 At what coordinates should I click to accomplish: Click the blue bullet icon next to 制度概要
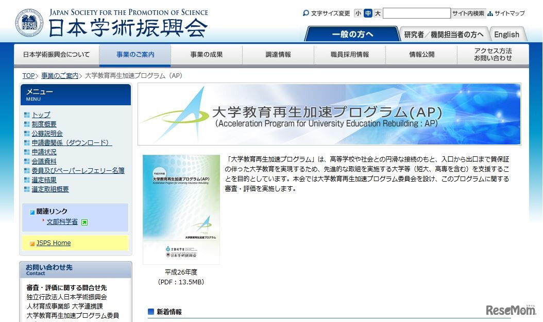click(26, 124)
